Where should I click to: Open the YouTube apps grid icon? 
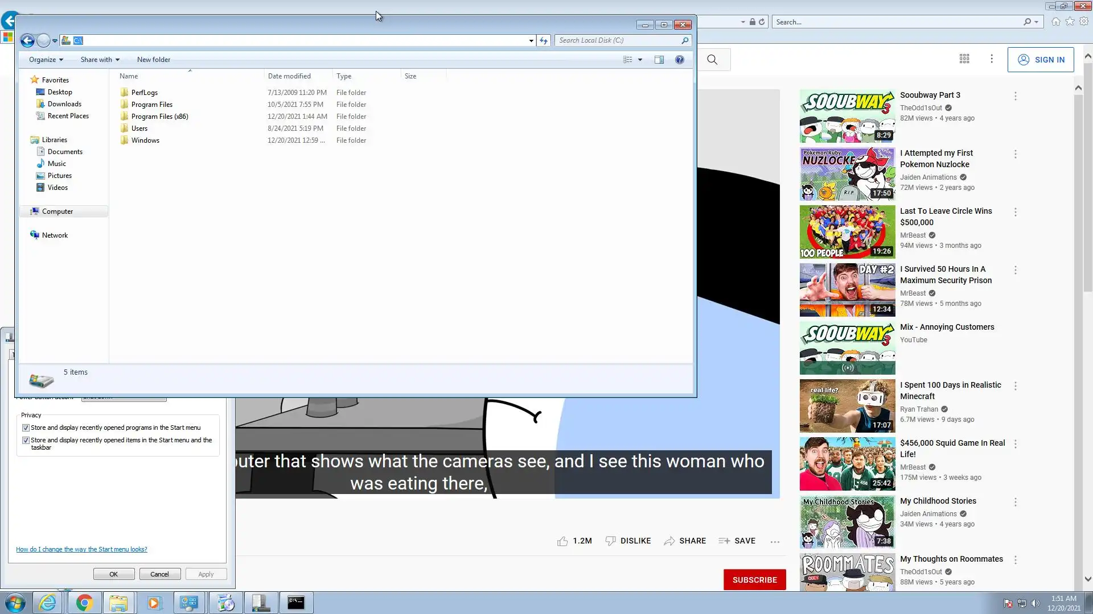click(964, 59)
